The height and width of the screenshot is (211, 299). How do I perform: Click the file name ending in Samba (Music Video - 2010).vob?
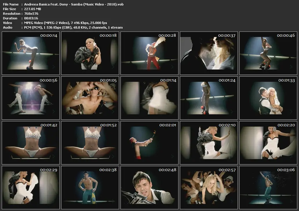point(74,4)
